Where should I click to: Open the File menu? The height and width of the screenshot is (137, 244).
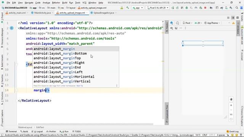[x=8, y=3]
